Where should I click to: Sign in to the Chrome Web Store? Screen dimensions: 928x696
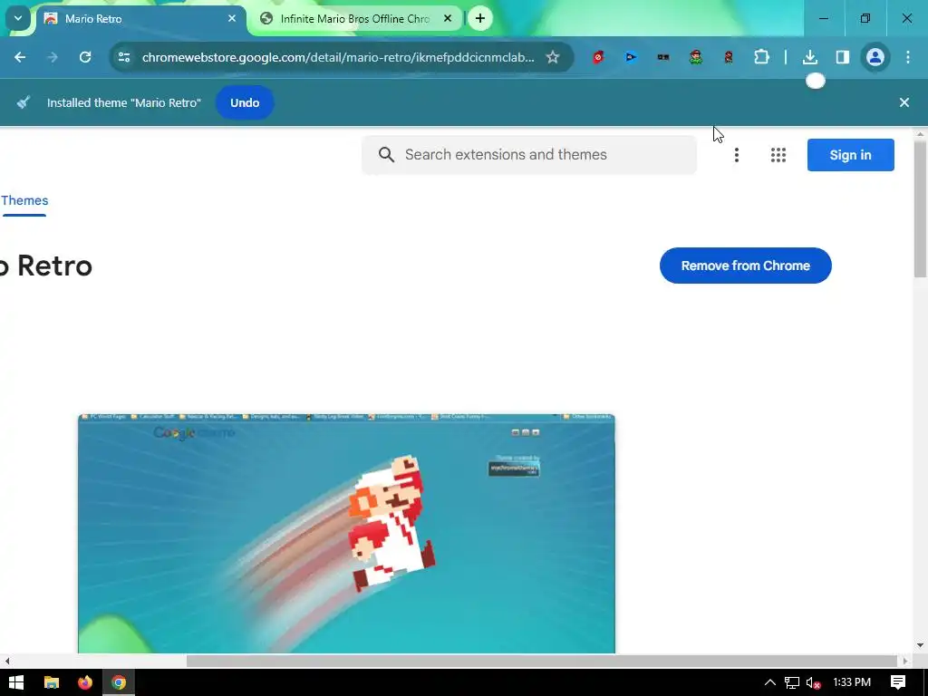pyautogui.click(x=850, y=155)
